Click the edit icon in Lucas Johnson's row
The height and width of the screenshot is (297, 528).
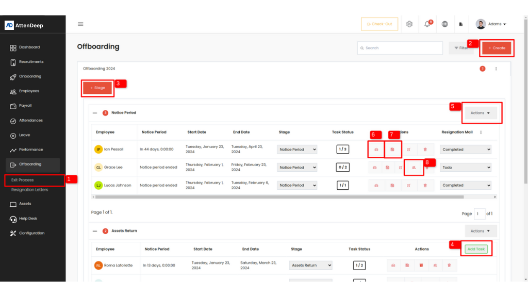pyautogui.click(x=408, y=185)
